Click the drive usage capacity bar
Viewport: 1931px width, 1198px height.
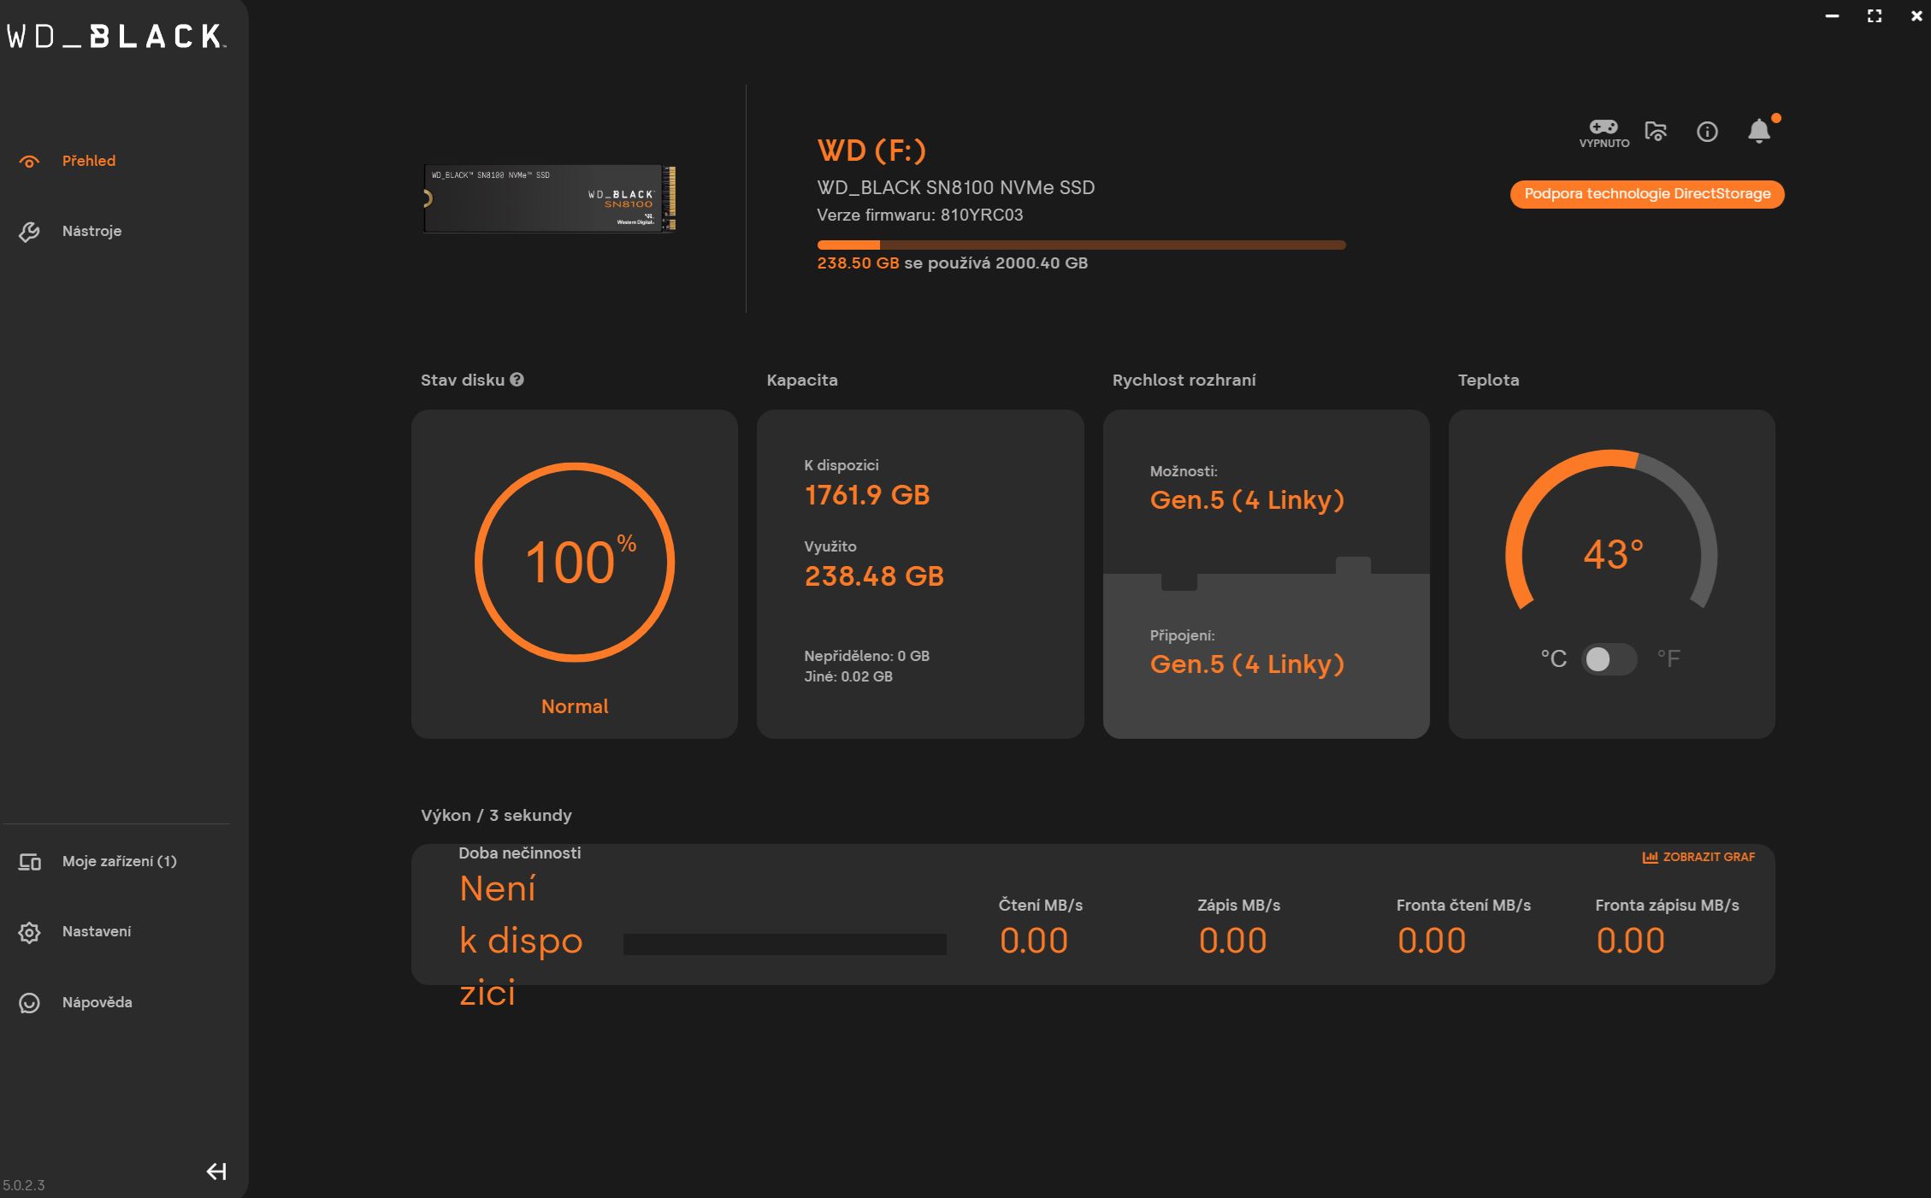(1081, 245)
